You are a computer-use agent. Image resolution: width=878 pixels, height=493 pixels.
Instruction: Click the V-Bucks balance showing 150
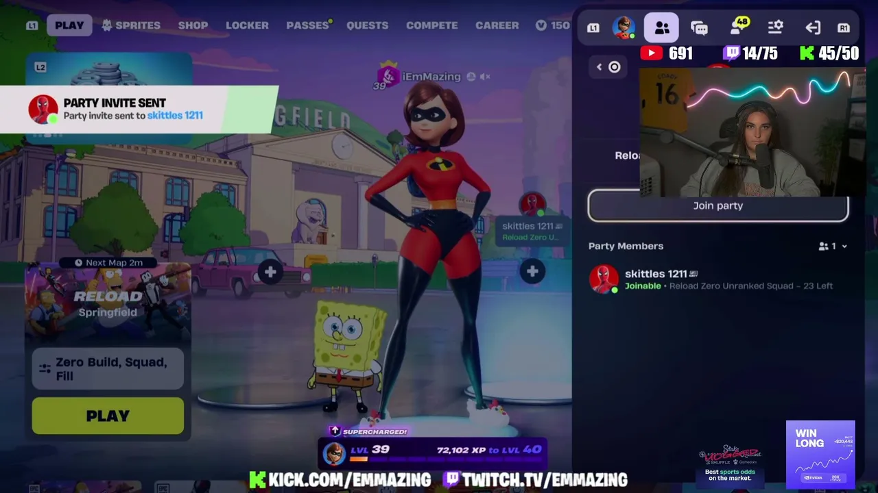click(x=553, y=25)
